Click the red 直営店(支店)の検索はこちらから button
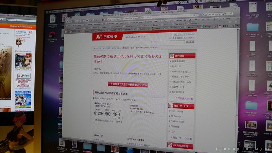This screenshot has height=153, width=272. click(128, 84)
